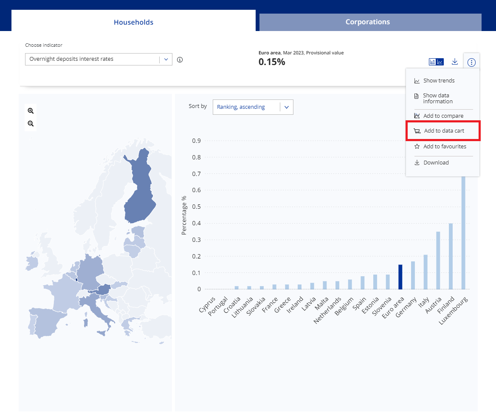Click the download arrow icon in toolbar
This screenshot has height=414, width=496.
pos(455,62)
